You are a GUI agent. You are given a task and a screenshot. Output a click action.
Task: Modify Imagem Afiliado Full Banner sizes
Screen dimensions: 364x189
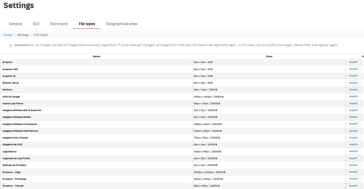[x=353, y=124]
